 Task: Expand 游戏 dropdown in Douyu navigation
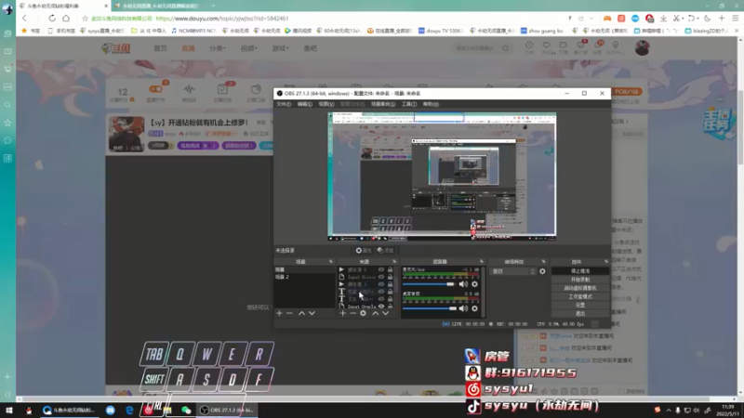(281, 48)
